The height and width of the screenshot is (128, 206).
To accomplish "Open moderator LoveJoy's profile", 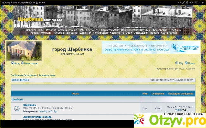I will 43,111.
